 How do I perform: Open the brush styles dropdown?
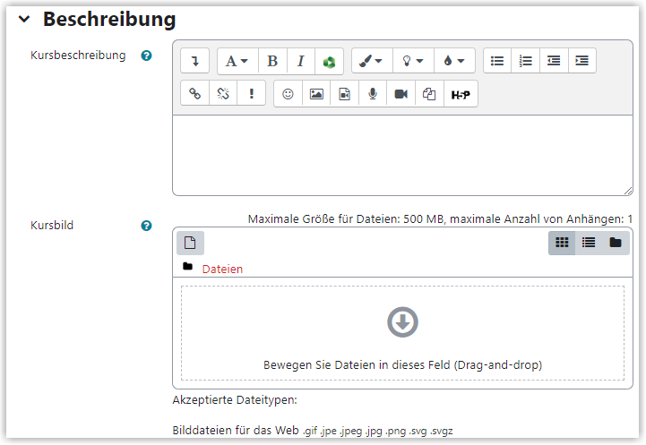point(372,61)
